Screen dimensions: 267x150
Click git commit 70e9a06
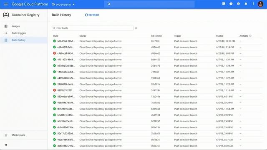(156, 103)
